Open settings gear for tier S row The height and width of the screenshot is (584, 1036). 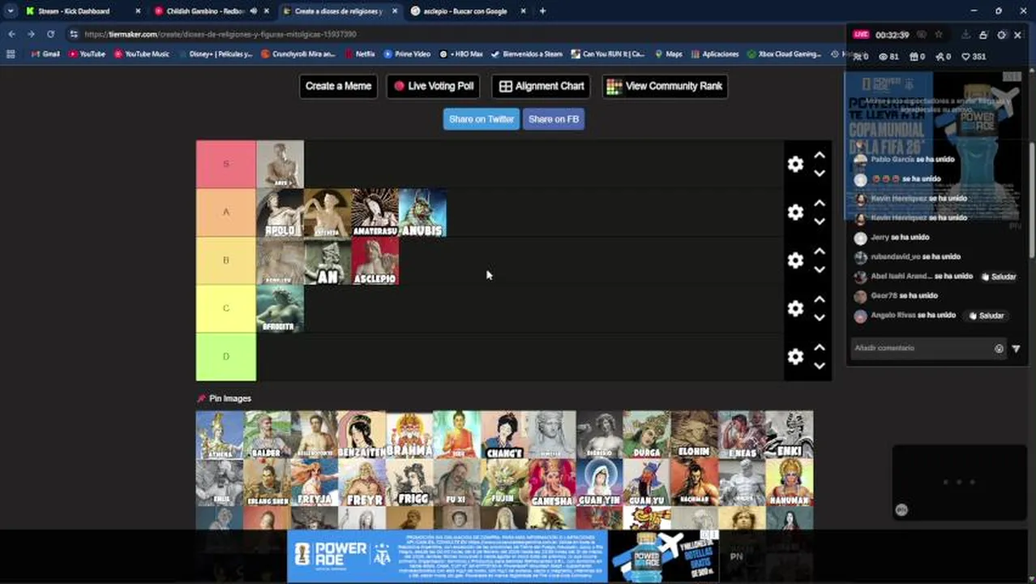[x=795, y=165]
